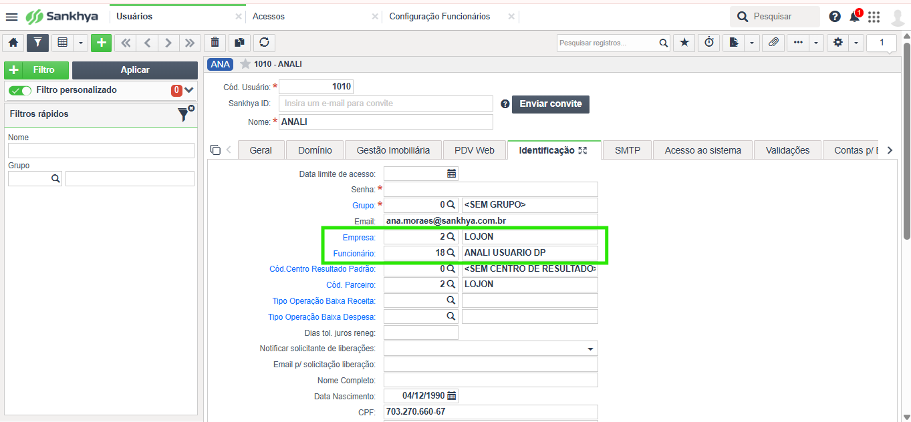This screenshot has width=911, height=422.
Task: Click the Pesquisar registros search field
Action: click(607, 43)
